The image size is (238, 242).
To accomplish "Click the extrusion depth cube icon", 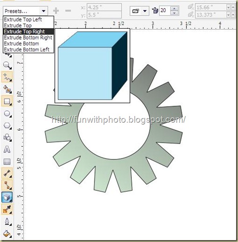I will point(155,11).
